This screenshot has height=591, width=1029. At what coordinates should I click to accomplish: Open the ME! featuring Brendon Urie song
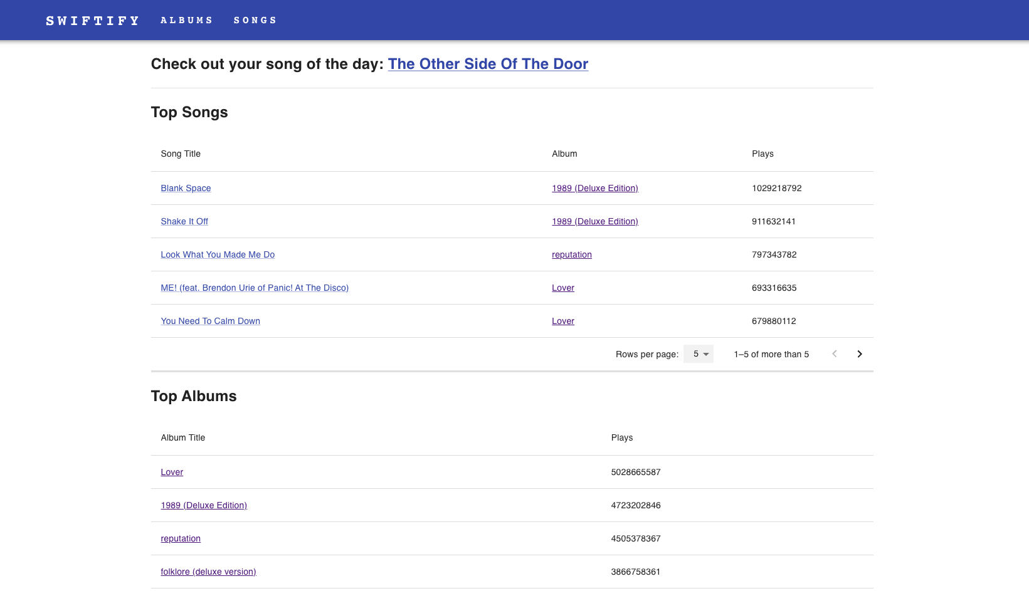click(x=255, y=288)
